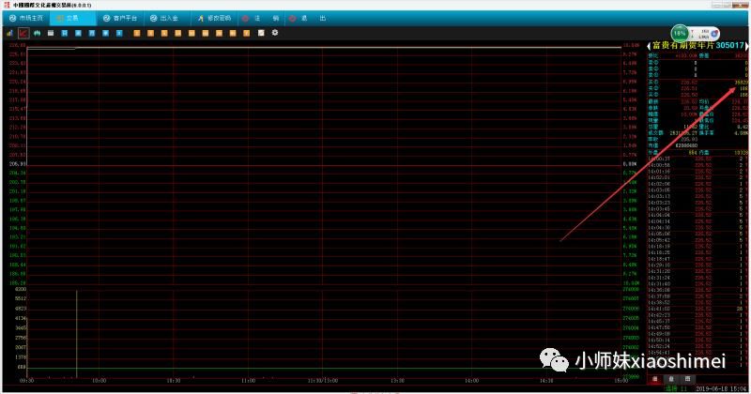Click the trade record at 14:41:02
This screenshot has width=751, height=394.
coord(697,309)
